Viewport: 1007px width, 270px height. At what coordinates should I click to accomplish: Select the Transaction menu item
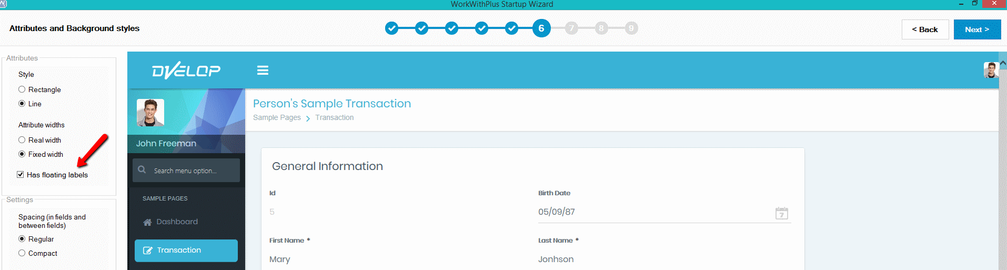click(179, 251)
